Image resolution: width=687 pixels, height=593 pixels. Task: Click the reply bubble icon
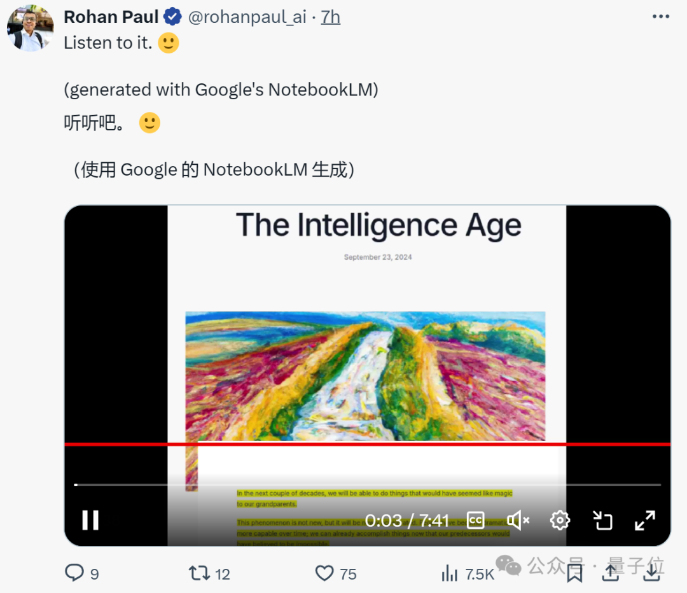(x=74, y=573)
